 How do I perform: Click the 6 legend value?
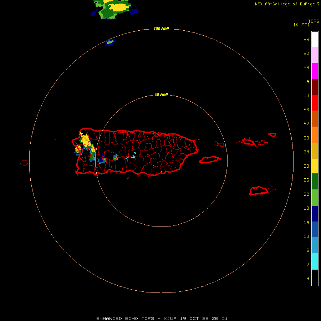tap(308, 250)
